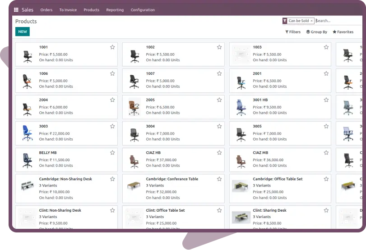Open the Reporting menu

pyautogui.click(x=115, y=10)
